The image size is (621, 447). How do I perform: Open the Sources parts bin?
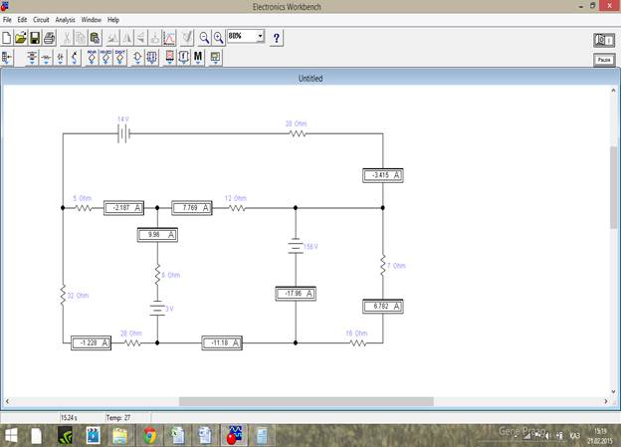point(32,58)
